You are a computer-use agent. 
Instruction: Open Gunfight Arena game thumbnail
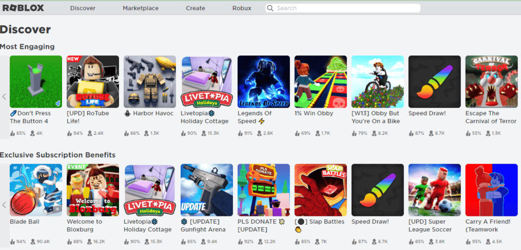[x=207, y=190]
